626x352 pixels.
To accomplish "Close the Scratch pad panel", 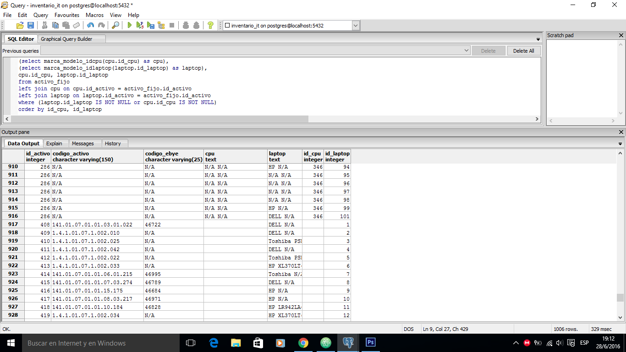I will pyautogui.click(x=621, y=35).
